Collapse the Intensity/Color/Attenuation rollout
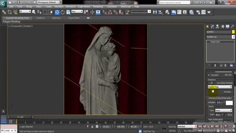 coord(220,98)
